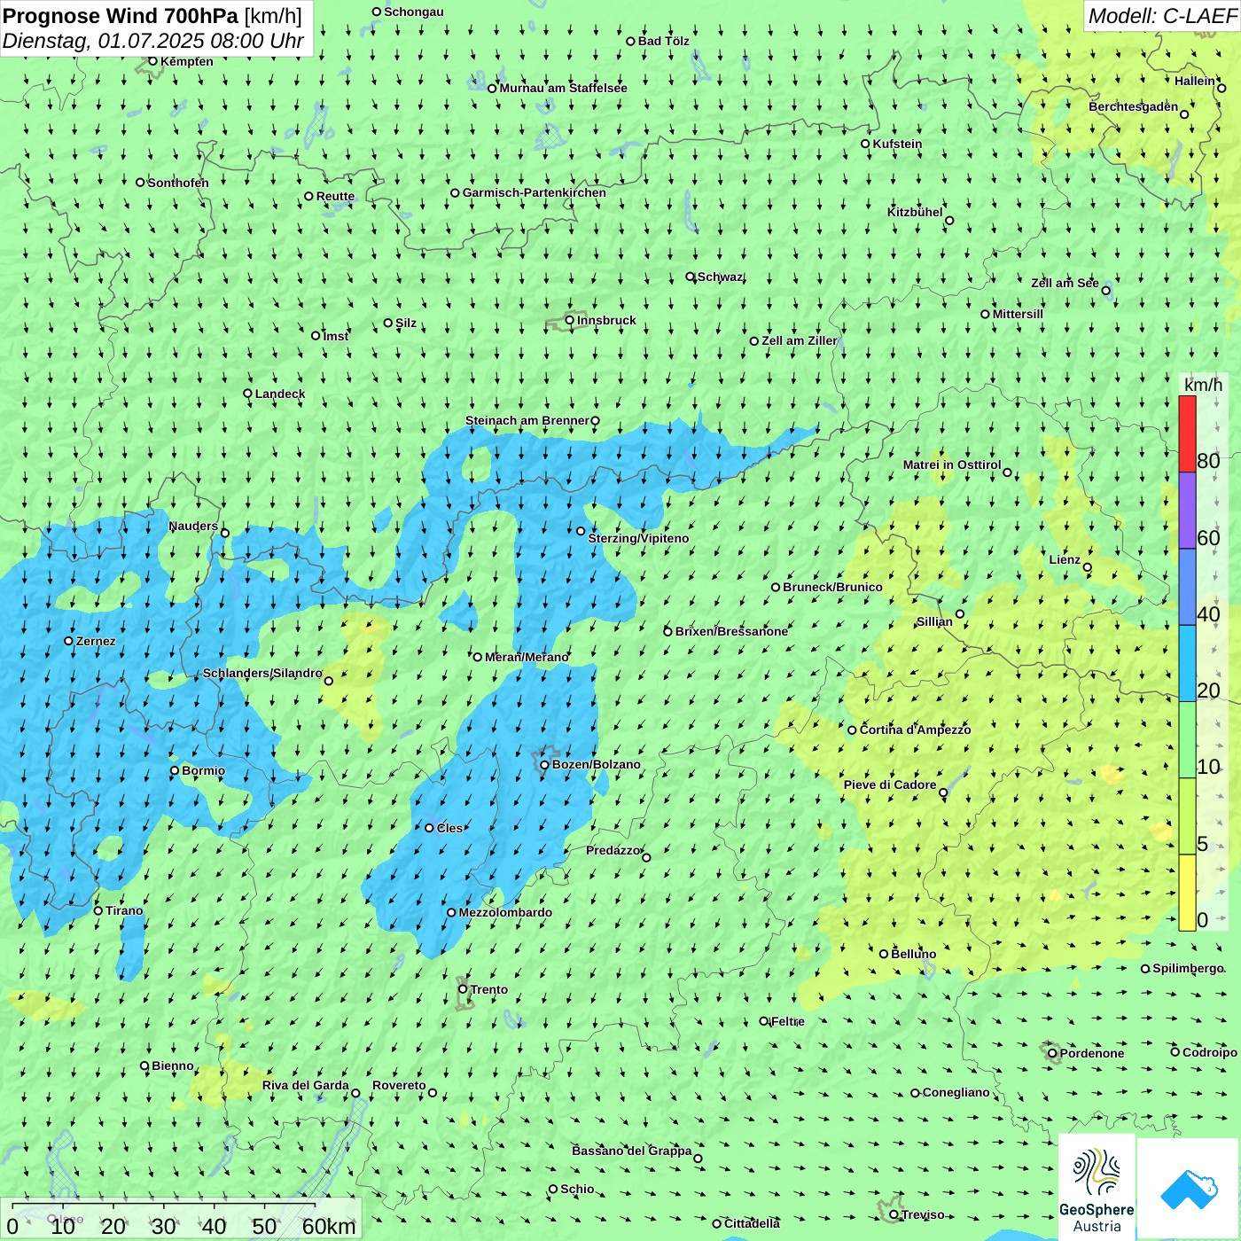Viewport: 1241px width, 1241px height.
Task: Click the 'Schongau' label
Action: [x=414, y=12]
